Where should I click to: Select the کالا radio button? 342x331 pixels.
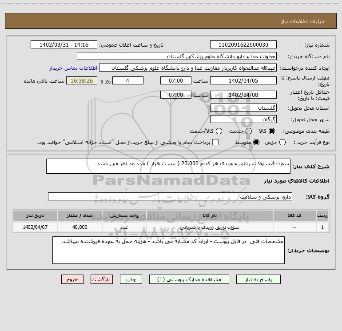[x=272, y=131]
